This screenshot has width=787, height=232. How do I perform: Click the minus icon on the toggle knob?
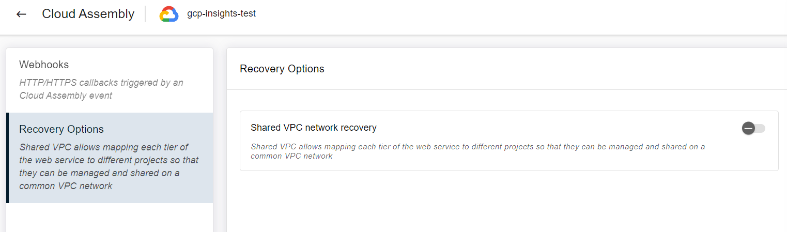[x=748, y=128]
